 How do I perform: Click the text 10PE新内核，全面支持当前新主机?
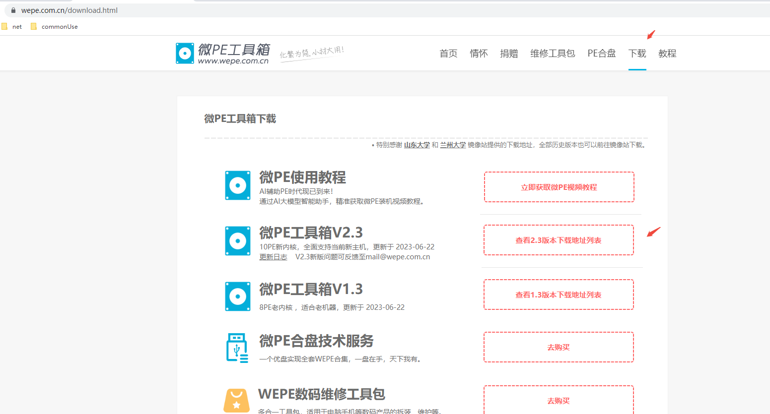314,247
